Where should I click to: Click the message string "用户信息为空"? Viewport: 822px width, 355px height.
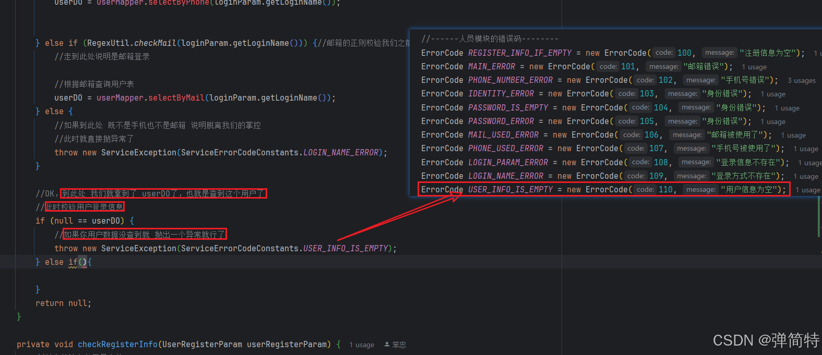749,189
